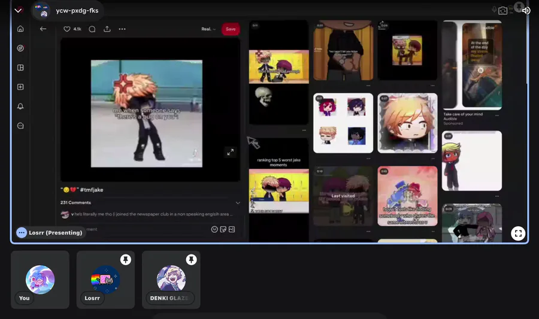Like the pin with the heart icon
The height and width of the screenshot is (319, 539).
(x=67, y=29)
